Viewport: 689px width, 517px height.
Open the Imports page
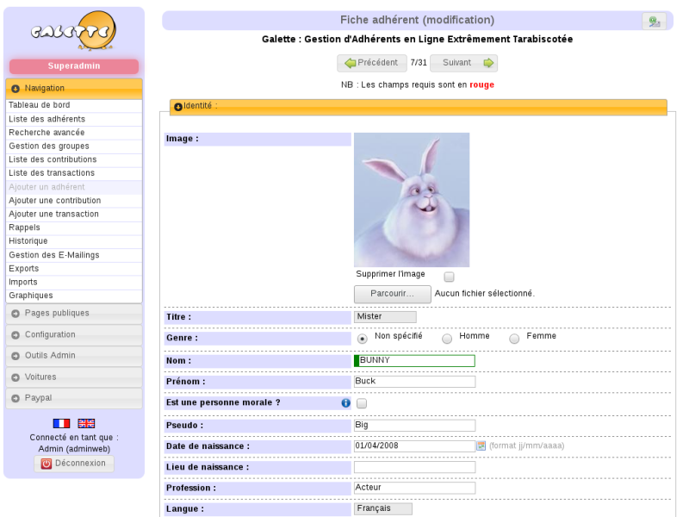click(74, 283)
